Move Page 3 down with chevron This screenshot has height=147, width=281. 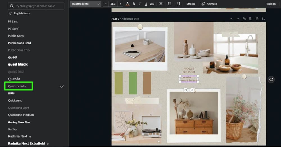[238, 19]
